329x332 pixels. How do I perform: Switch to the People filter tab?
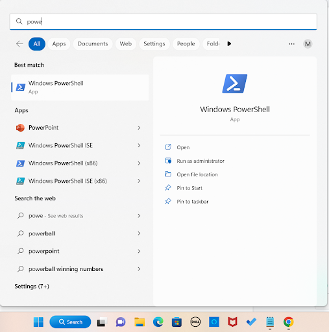(186, 44)
